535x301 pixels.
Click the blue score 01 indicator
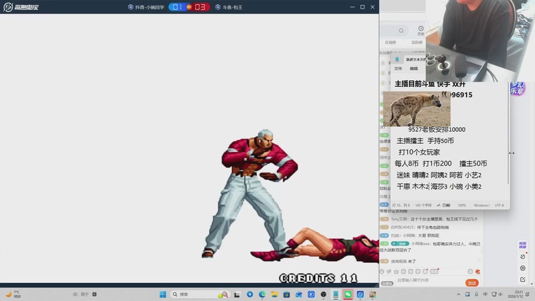[177, 7]
